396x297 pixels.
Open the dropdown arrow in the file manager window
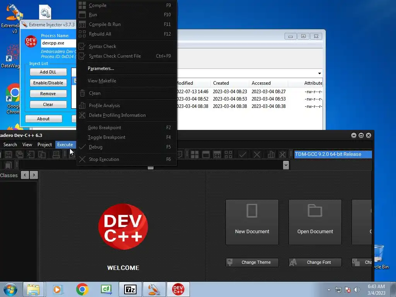319,73
